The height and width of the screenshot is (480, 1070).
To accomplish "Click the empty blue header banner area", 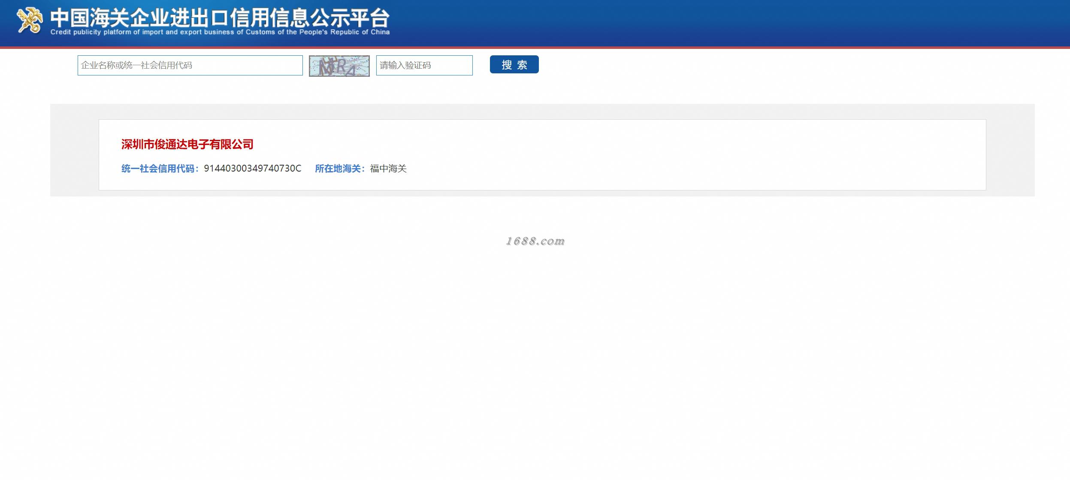I will (729, 21).
